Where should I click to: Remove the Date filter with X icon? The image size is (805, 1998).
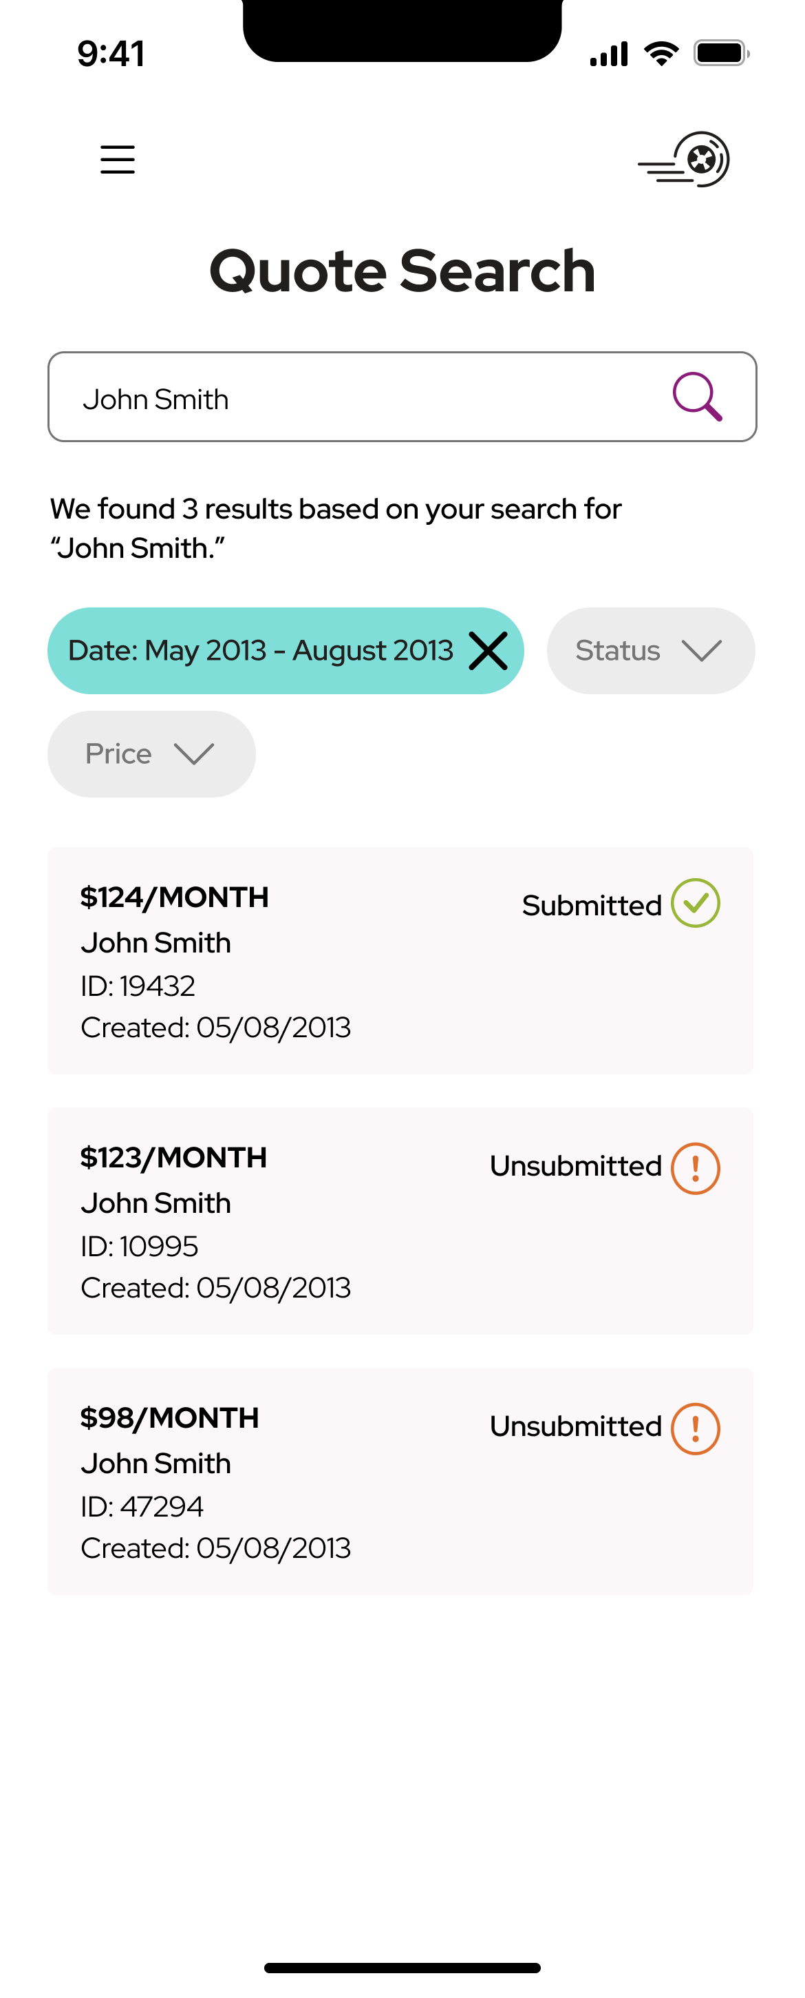[x=488, y=651]
